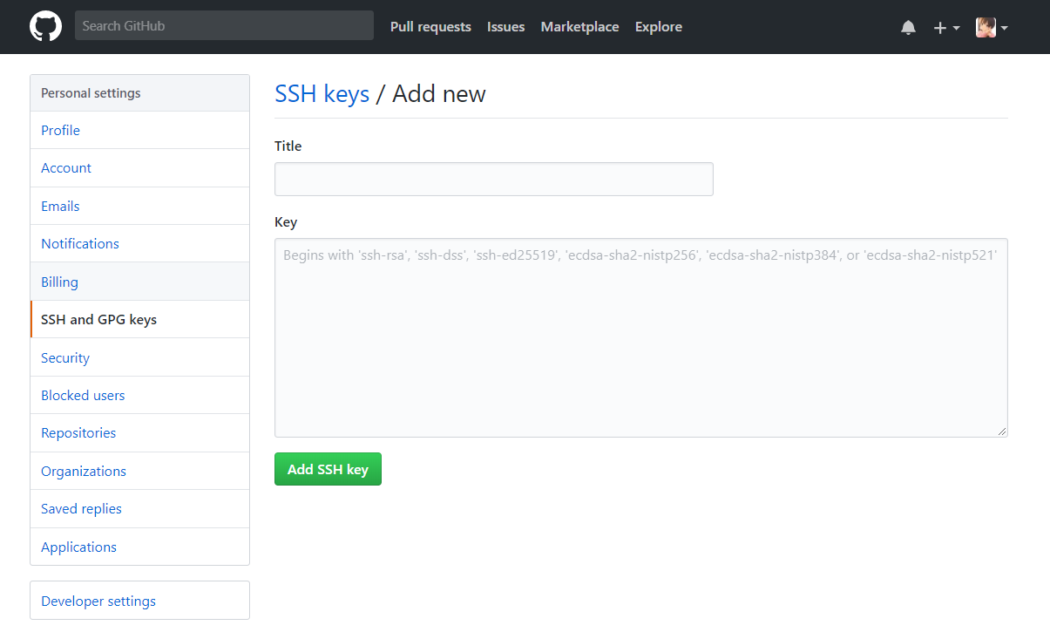This screenshot has width=1050, height=632.
Task: Click the Personal settings header text
Action: [91, 92]
